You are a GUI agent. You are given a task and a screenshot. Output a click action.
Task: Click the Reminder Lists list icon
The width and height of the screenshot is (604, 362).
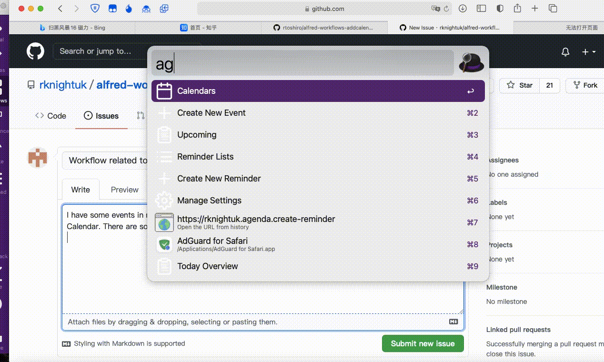coord(164,157)
